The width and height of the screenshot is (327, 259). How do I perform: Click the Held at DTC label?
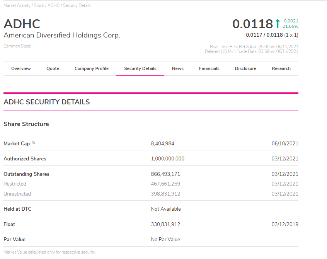[x=17, y=209]
